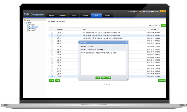This screenshot has height=112, width=187.
Task: Switch to the 조직도 tab
Action: 74,16
